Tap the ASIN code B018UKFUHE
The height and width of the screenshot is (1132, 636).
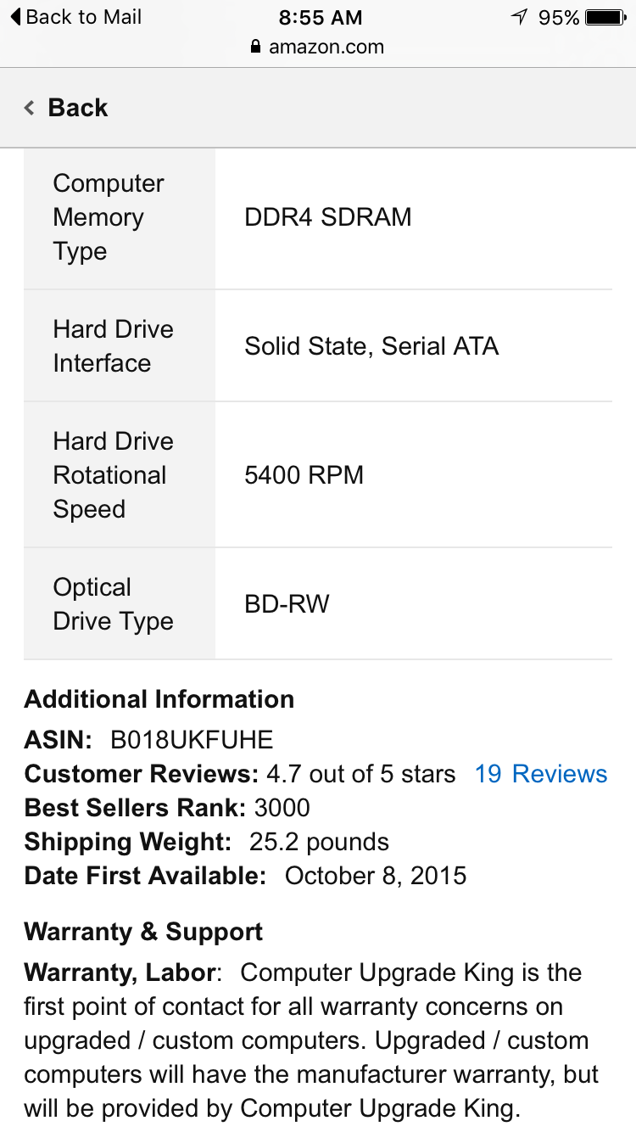(192, 740)
